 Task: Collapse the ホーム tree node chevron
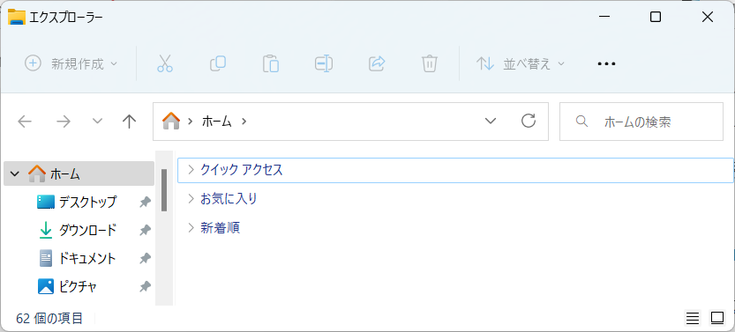click(14, 174)
